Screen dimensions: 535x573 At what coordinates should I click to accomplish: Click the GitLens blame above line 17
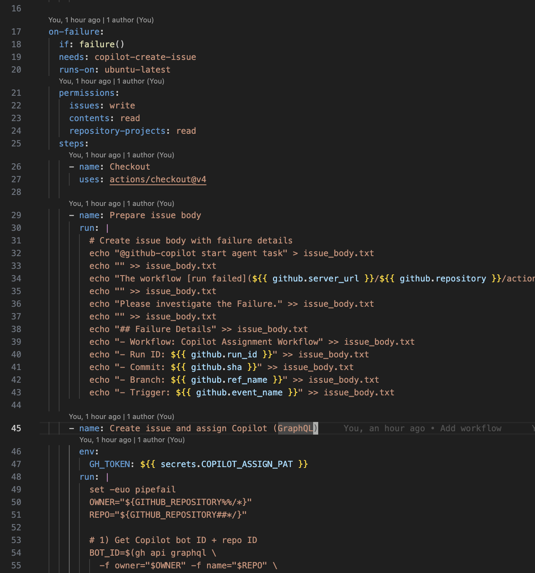[101, 20]
